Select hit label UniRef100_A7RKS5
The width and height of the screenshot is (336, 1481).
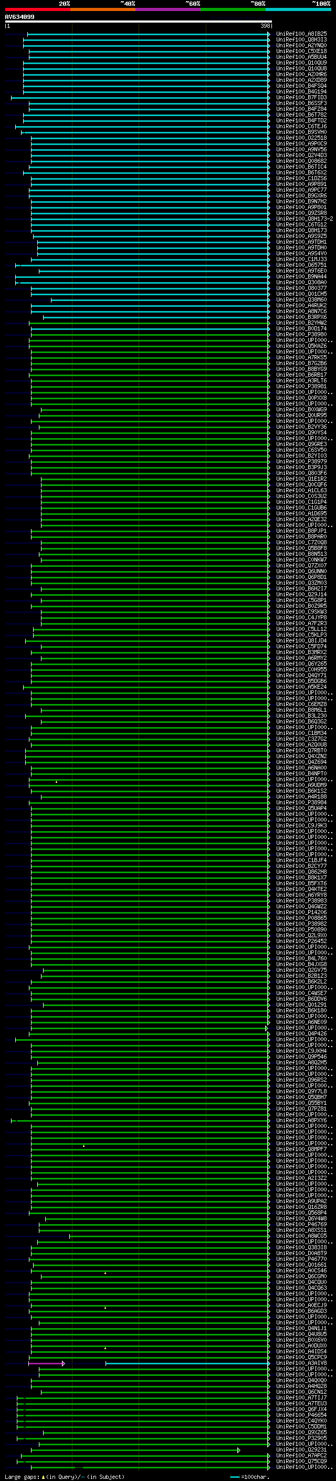click(x=301, y=358)
